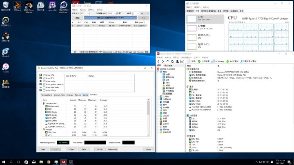Image resolution: width=294 pixels, height=165 pixels.
Task: Select memory entry in Task Manager sidebar
Action: pyautogui.click(x=205, y=28)
